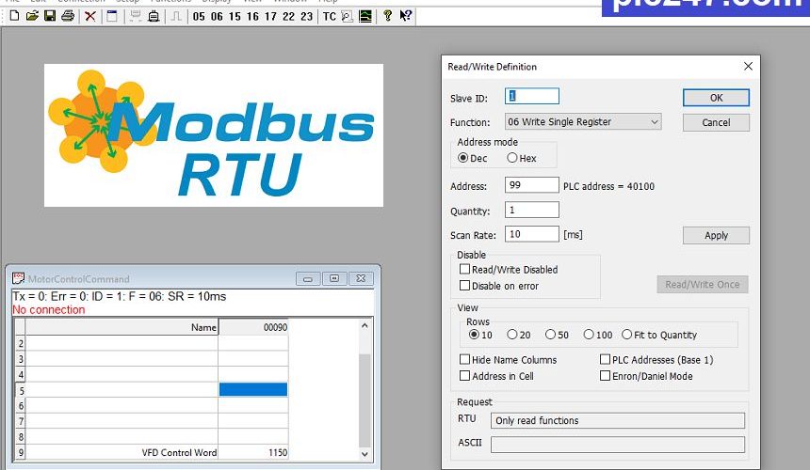The width and height of the screenshot is (810, 470).
Task: Click the highlighted blue cell in row 5
Action: (253, 389)
